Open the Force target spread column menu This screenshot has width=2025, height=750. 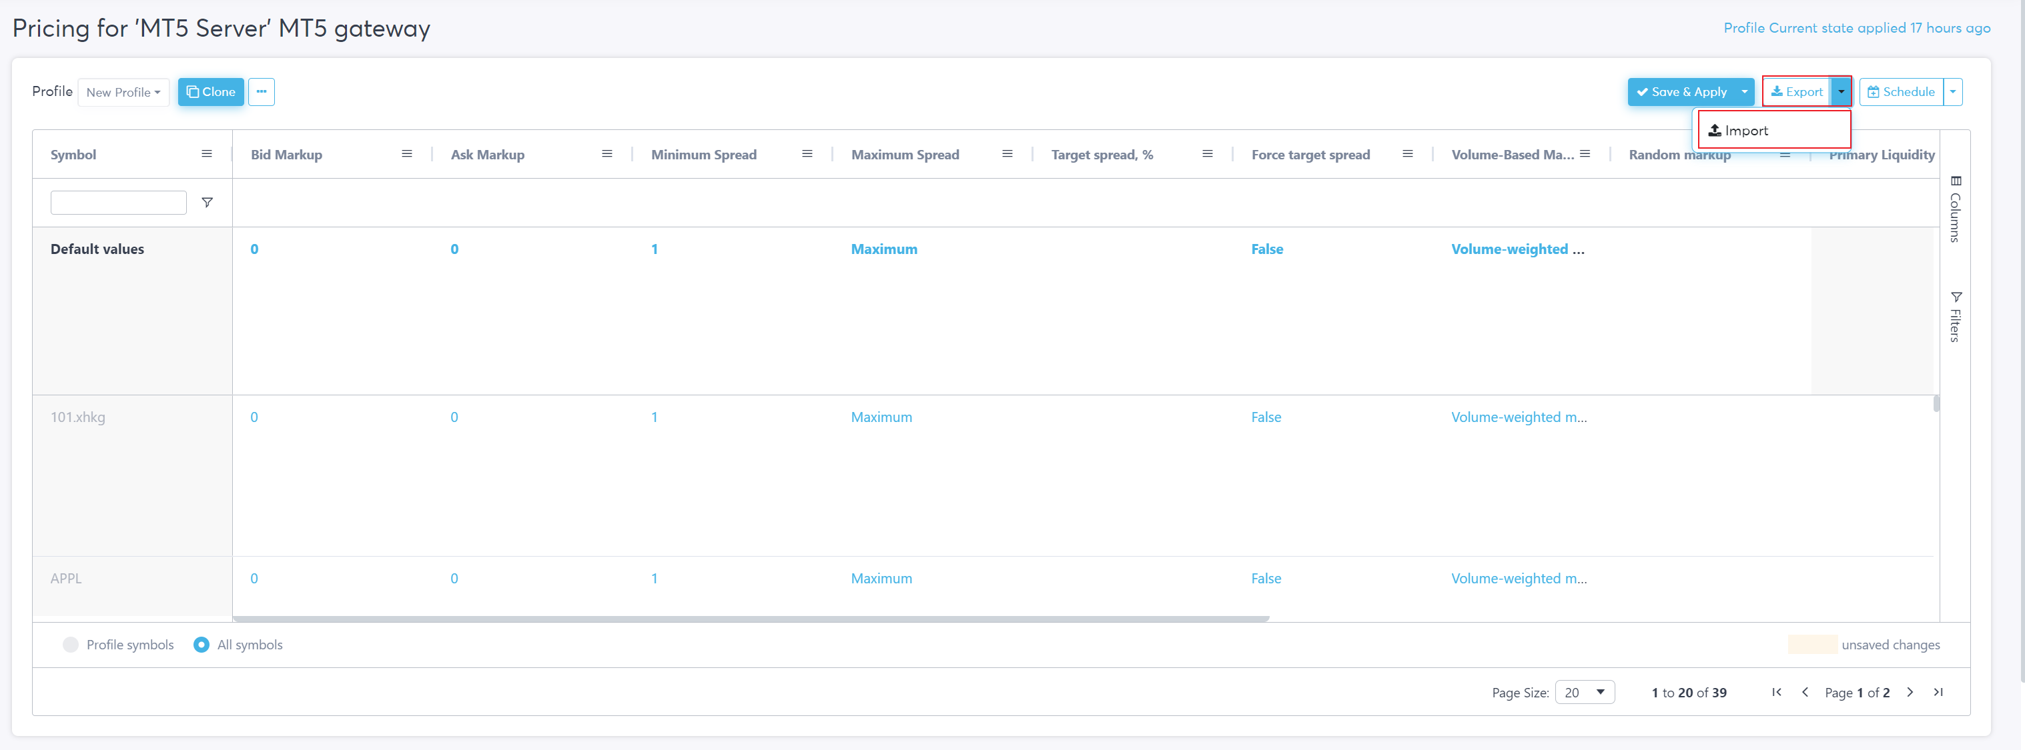1407,154
